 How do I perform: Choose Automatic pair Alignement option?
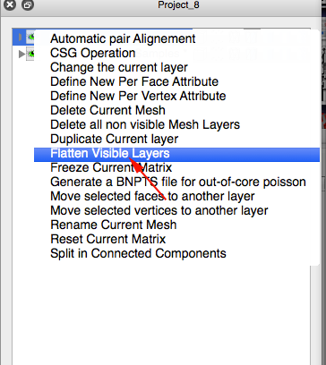pyautogui.click(x=176, y=39)
